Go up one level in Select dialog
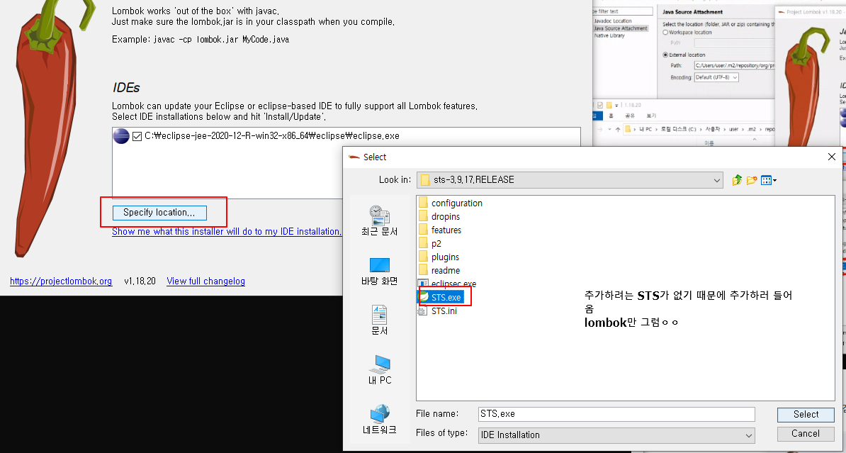The height and width of the screenshot is (453, 846). (x=737, y=180)
